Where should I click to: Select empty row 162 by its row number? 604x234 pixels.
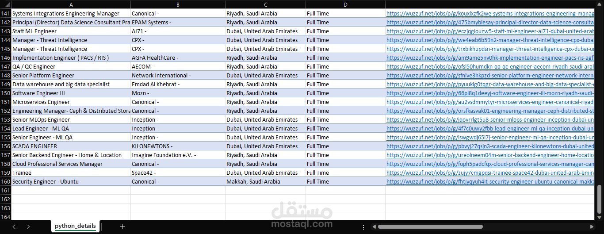pos(5,199)
